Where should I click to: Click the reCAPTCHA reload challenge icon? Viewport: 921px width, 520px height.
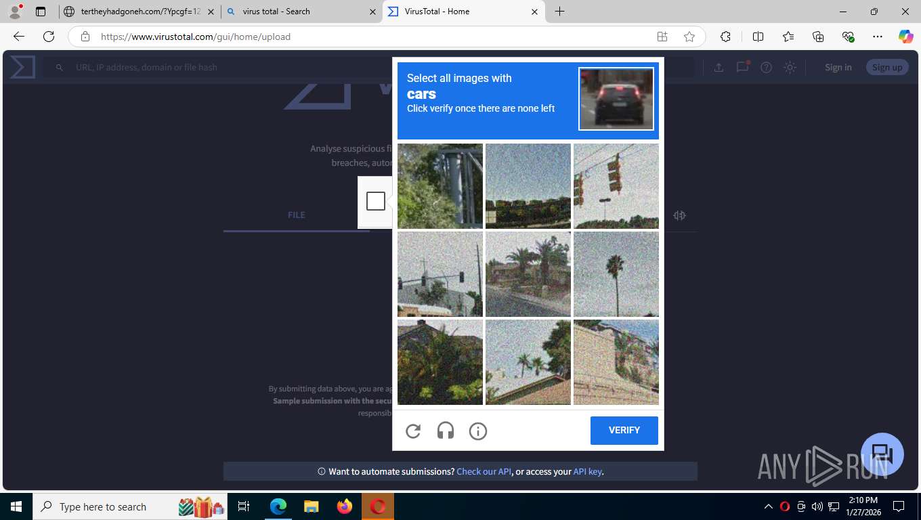pyautogui.click(x=413, y=431)
